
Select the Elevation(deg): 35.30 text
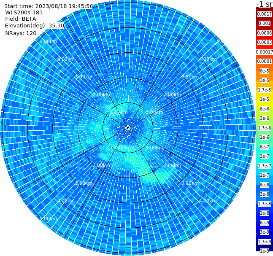click(35, 26)
